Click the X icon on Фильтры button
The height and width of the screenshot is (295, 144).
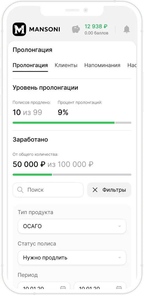95,190
